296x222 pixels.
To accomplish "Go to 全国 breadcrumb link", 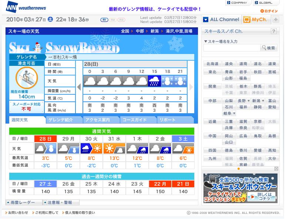I will [x=125, y=31].
